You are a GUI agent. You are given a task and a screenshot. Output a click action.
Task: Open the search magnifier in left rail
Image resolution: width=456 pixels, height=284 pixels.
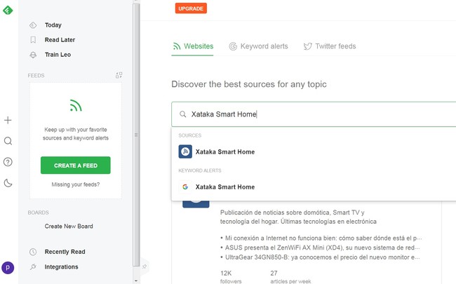[8, 141]
